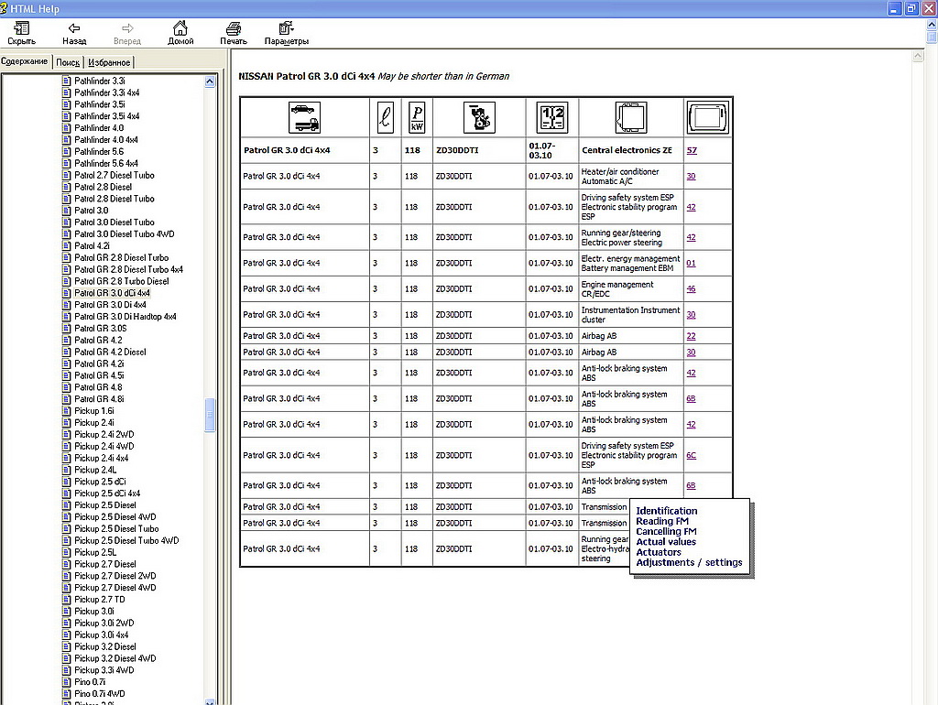Select Patrol GR 3.0 dCi 4x4 topic

[111, 293]
